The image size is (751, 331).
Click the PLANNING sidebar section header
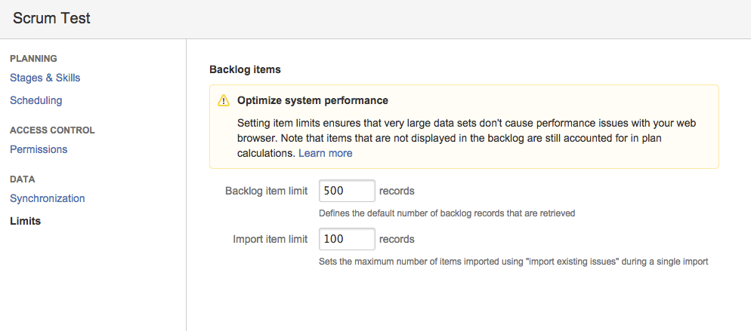33,59
